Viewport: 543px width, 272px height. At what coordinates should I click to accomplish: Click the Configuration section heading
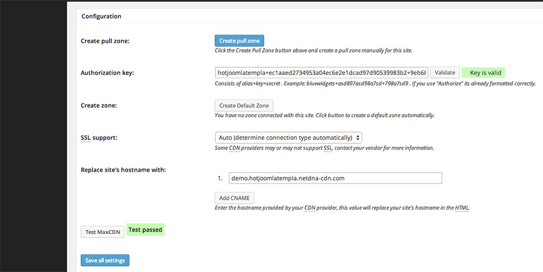pyautogui.click(x=101, y=16)
